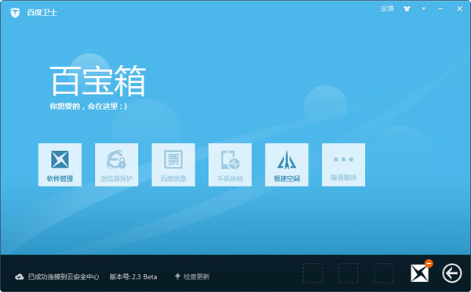Select the third empty dashed shortcut slot
The height and width of the screenshot is (292, 471).
point(384,273)
